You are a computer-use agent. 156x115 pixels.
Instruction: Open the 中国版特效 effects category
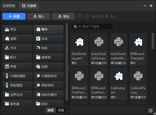pos(49,76)
